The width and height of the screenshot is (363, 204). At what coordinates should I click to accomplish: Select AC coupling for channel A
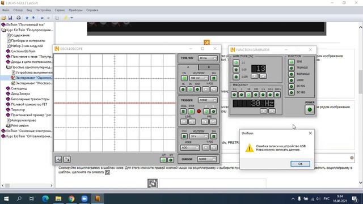[183, 90]
